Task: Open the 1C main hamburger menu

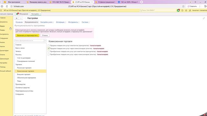Action: coord(1,10)
